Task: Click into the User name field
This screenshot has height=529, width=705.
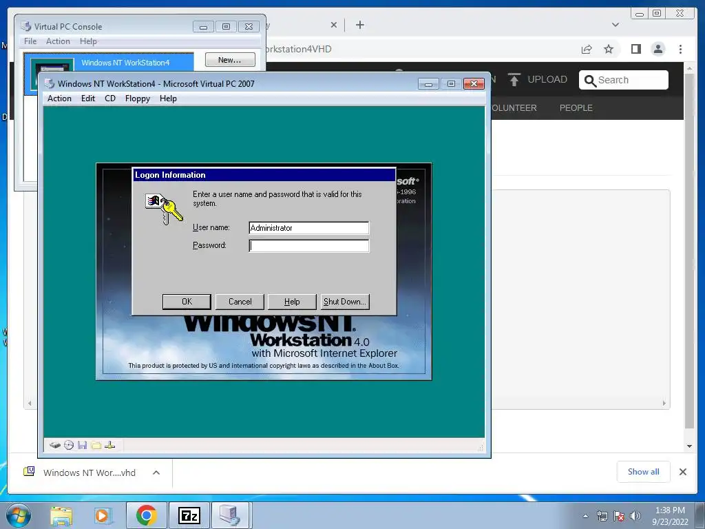Action: coord(309,228)
